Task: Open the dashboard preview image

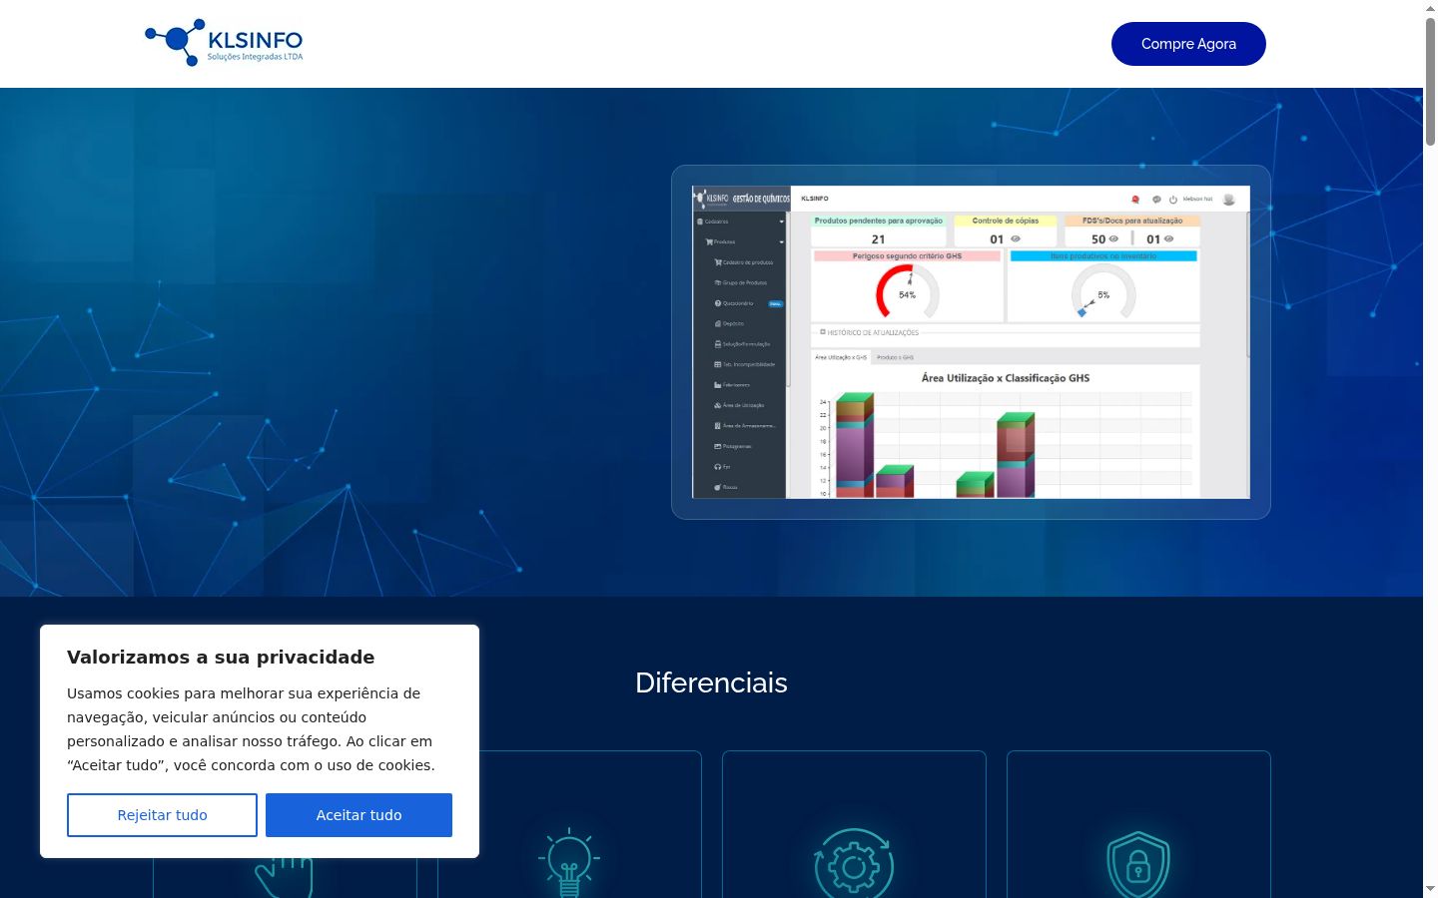Action: [x=971, y=342]
